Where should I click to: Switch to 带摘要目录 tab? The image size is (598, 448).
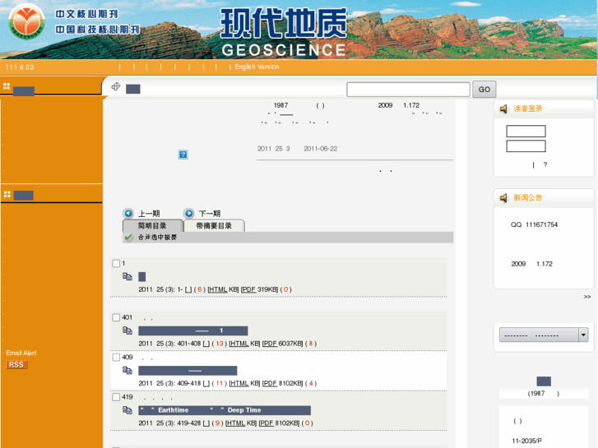coord(214,226)
